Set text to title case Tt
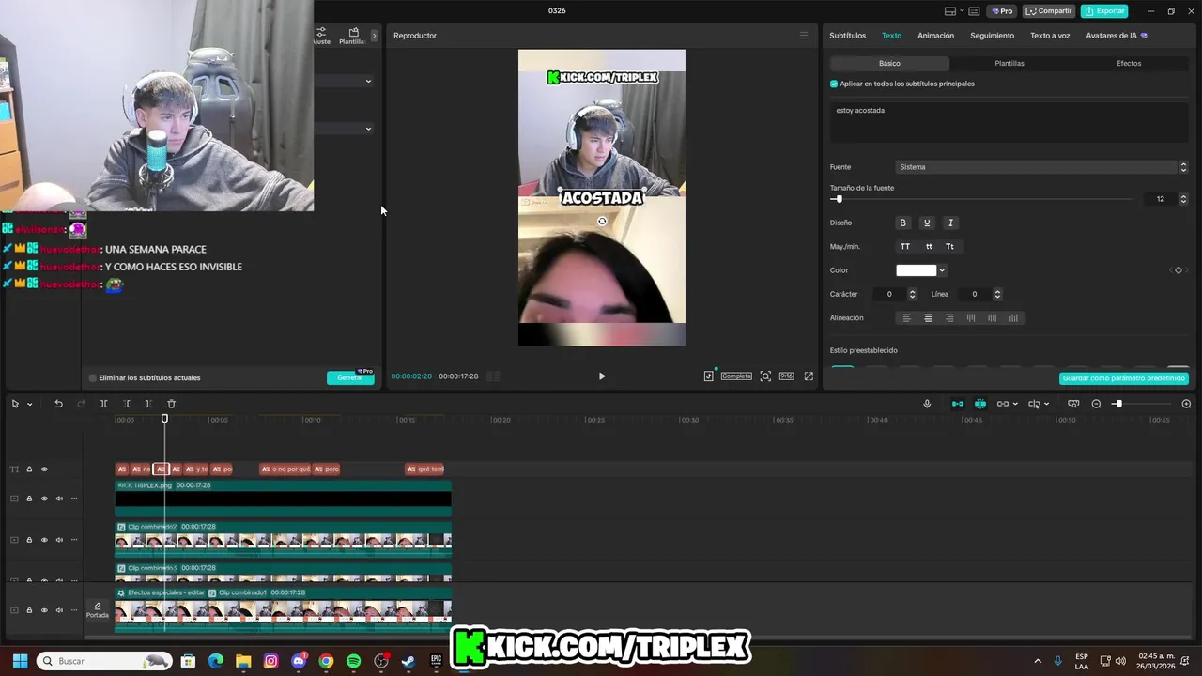The width and height of the screenshot is (1202, 676). coord(949,246)
